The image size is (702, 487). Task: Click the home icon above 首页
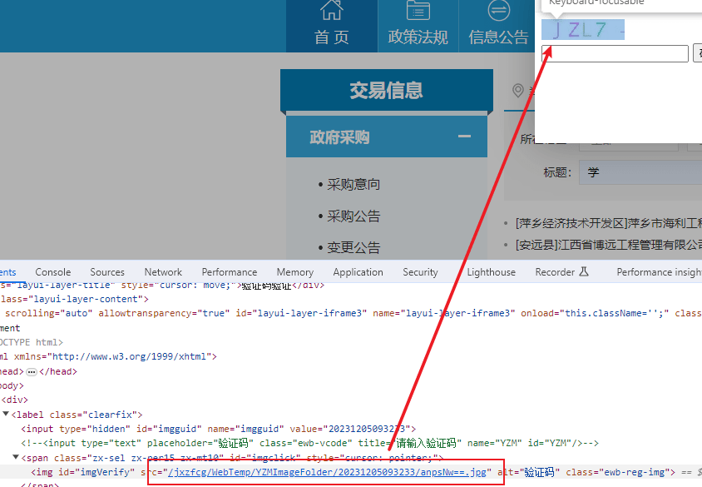click(x=331, y=10)
